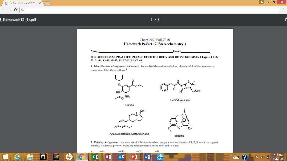Click the 'Anabolic Steroid, Metandienone' label

click(x=129, y=134)
